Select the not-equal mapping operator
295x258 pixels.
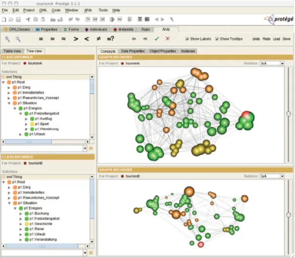(x=98, y=39)
